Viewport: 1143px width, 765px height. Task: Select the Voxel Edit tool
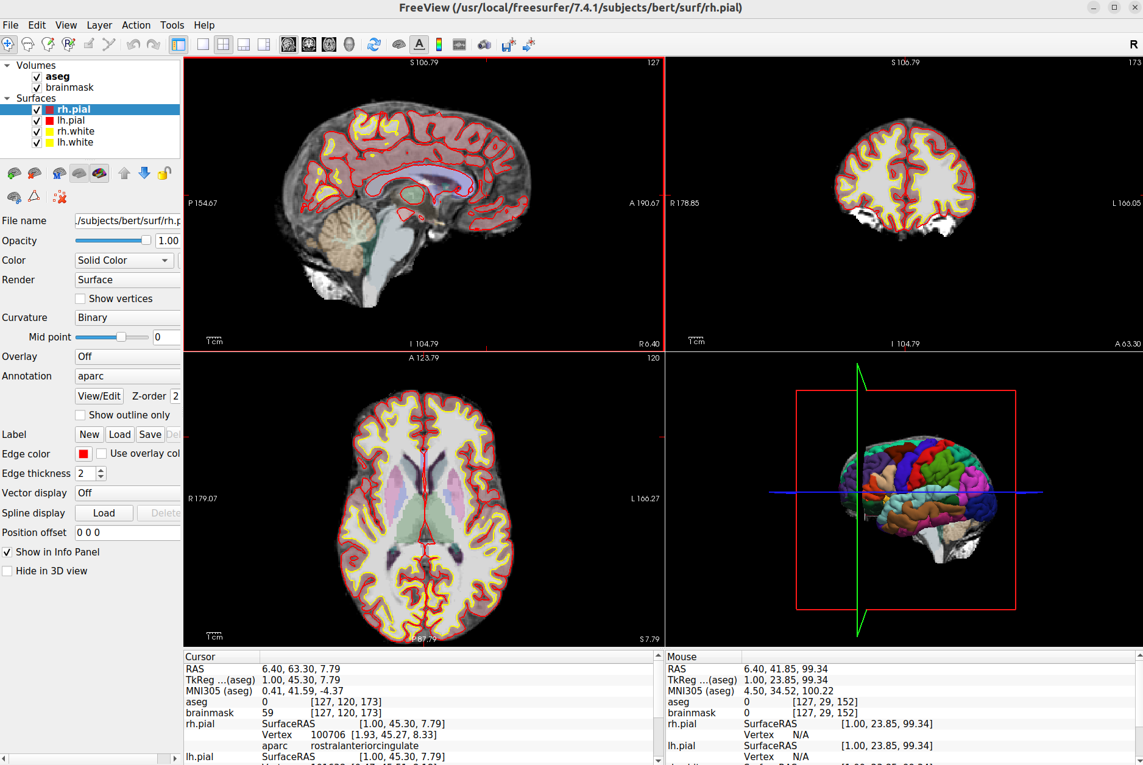click(48, 44)
